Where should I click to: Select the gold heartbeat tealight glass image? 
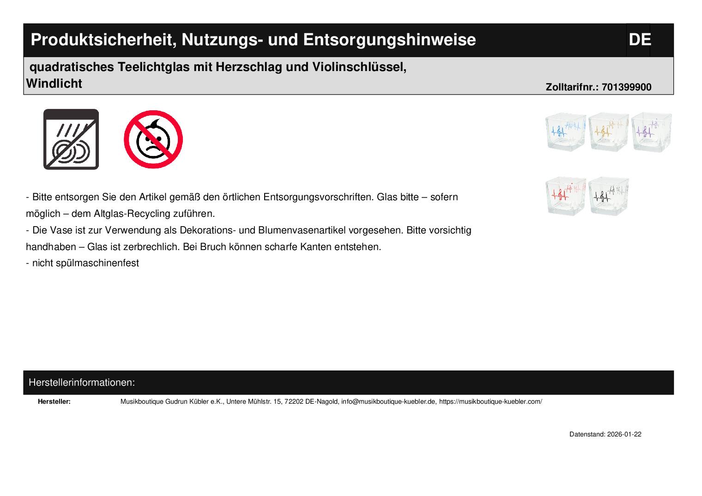pos(609,131)
